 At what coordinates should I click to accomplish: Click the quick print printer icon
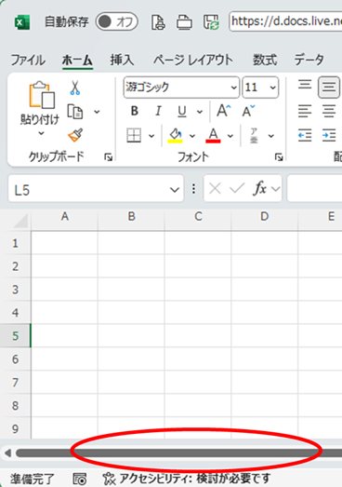[x=185, y=22]
